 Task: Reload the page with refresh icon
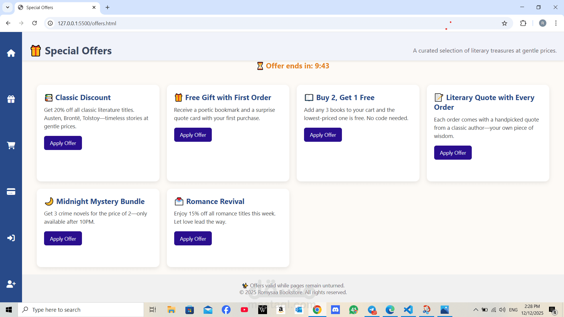pos(34,23)
